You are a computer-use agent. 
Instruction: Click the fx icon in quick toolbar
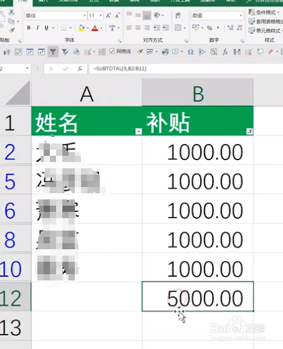(225, 52)
